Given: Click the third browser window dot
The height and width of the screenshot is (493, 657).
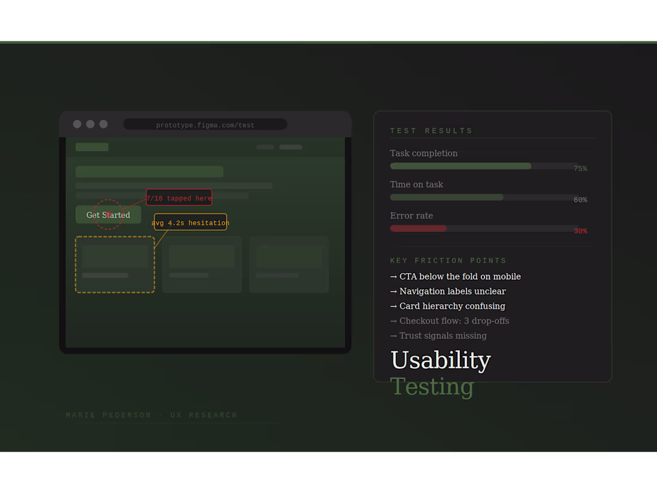Looking at the screenshot, I should pyautogui.click(x=103, y=124).
